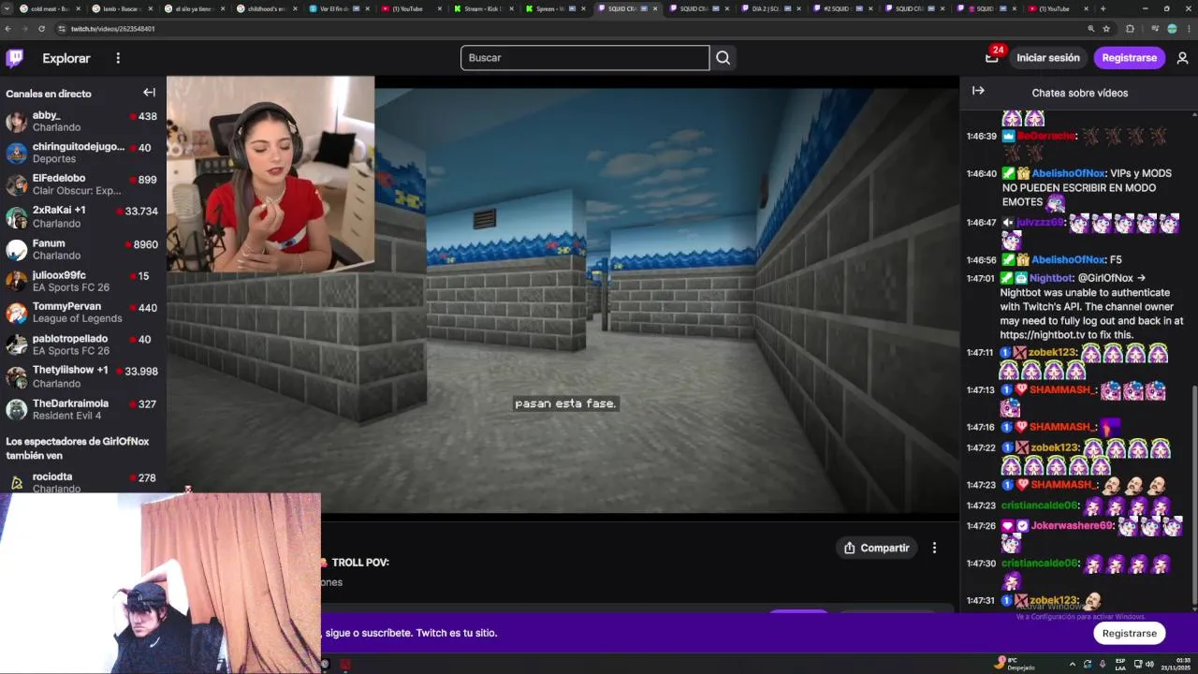
Task: Open the clock and date on the taskbar
Action: 1176,664
